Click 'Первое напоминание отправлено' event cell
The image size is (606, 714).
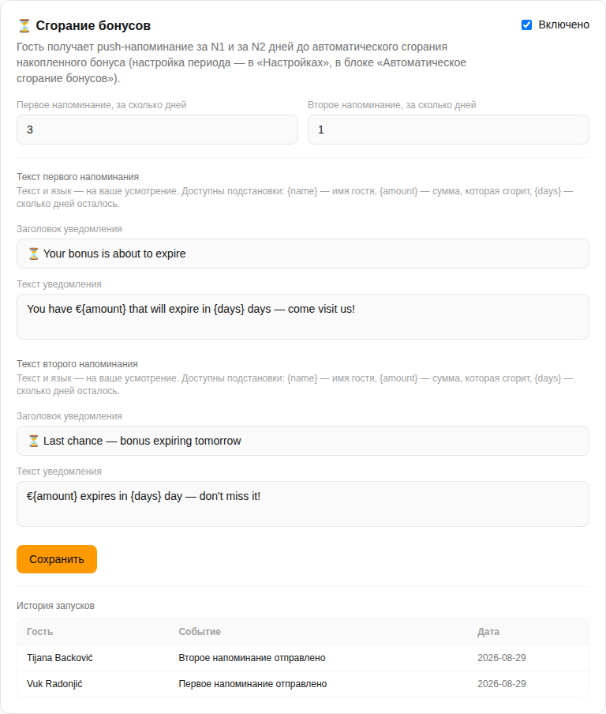(x=252, y=684)
